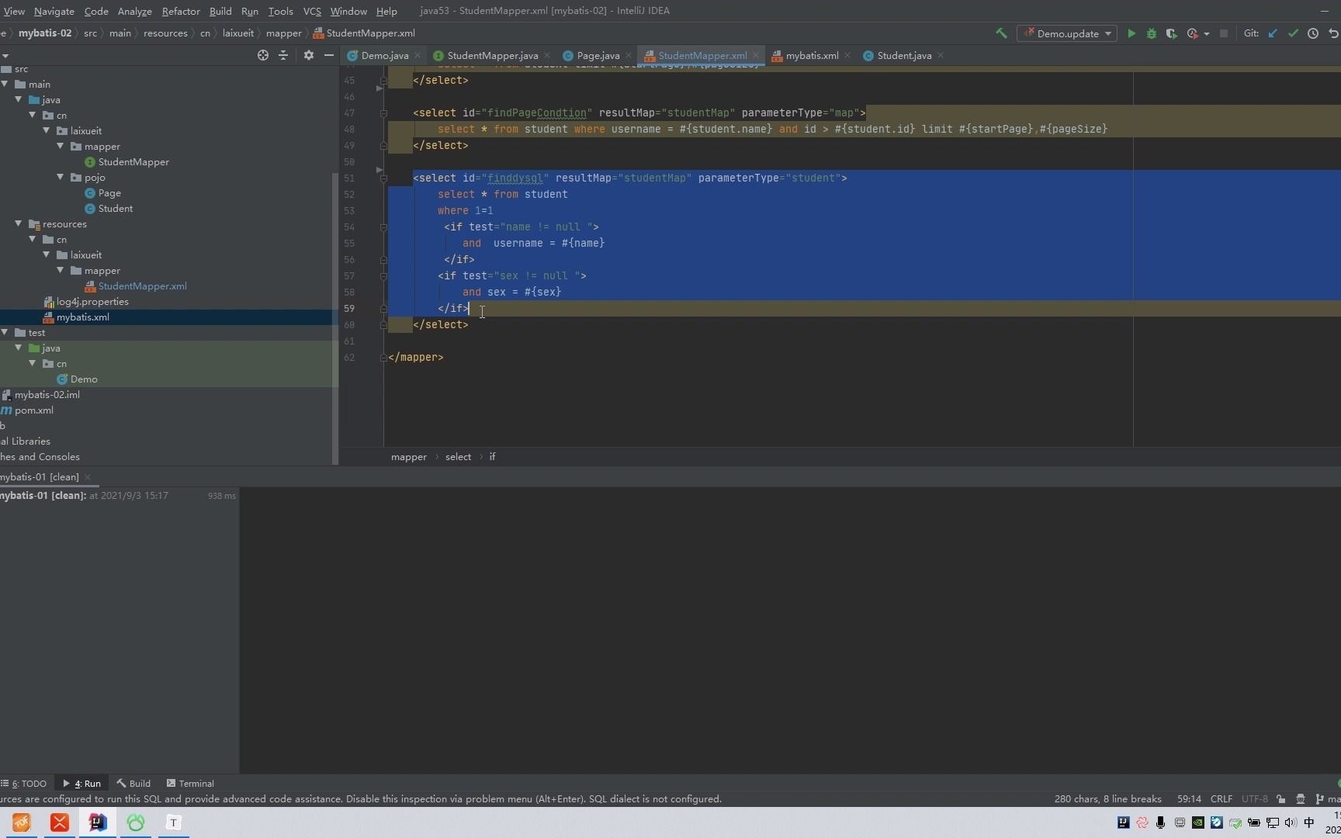Image resolution: width=1341 pixels, height=838 pixels.
Task: Open the Refactor menu
Action: click(x=181, y=11)
